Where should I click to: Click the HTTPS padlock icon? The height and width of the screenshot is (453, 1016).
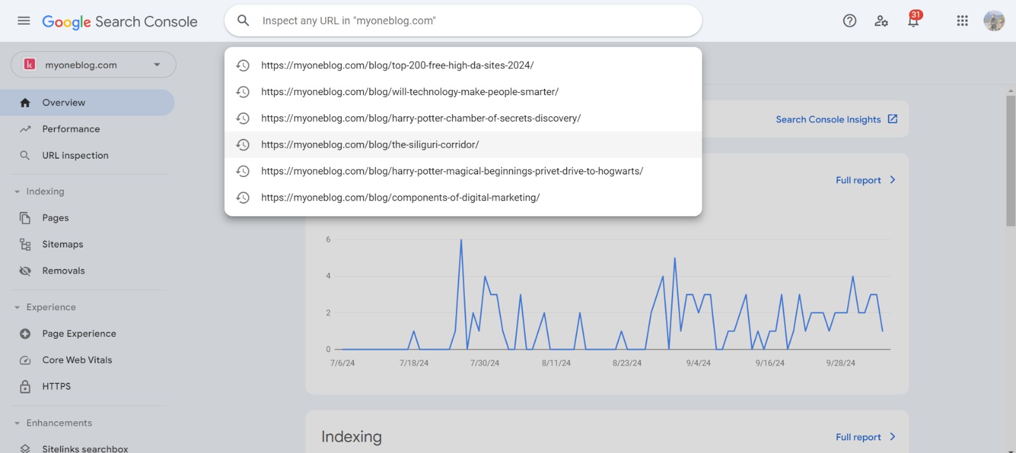coord(25,386)
